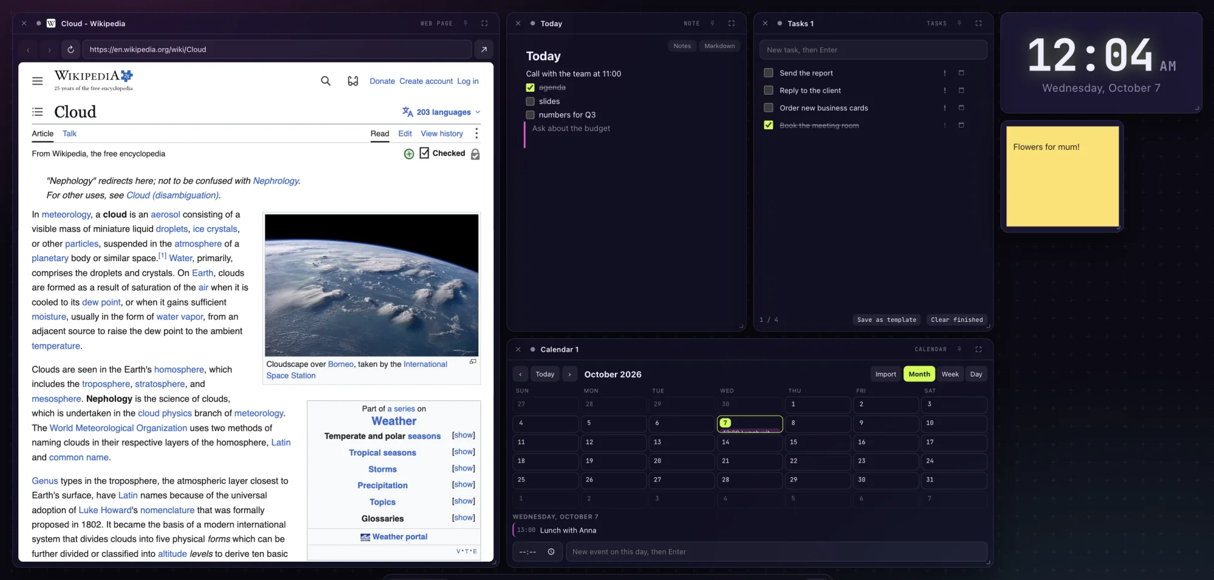
Task: Click the event time clock icon
Action: (x=551, y=552)
